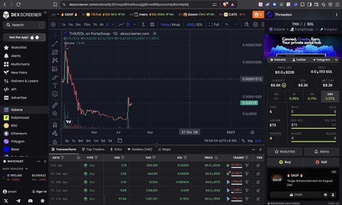Filter transactions by type
The image size is (342, 205).
pos(96,157)
